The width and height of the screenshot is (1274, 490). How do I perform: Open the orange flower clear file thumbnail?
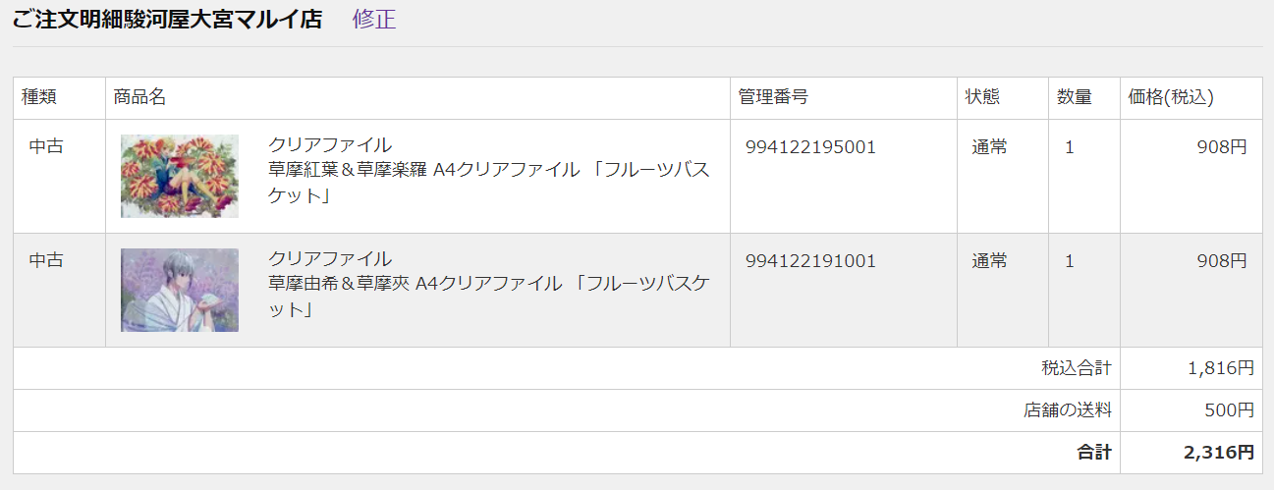click(x=180, y=176)
